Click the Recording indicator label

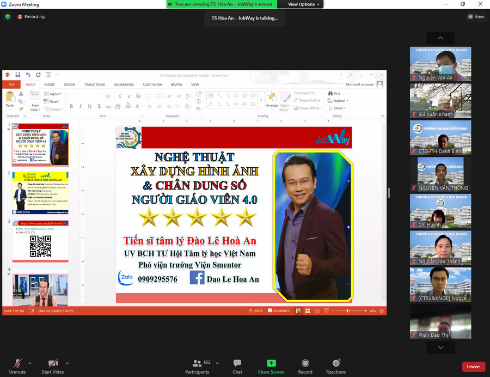click(34, 16)
